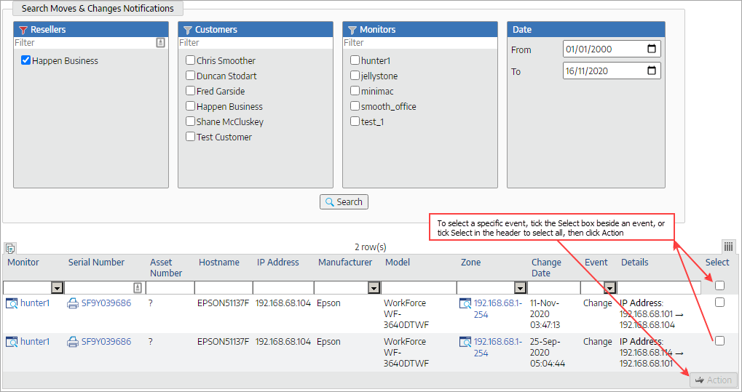Tick the Test Customer checkbox

[x=190, y=136]
